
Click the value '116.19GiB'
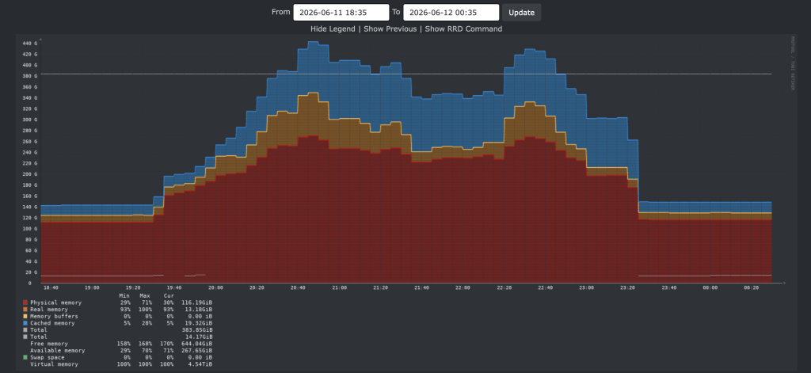click(x=196, y=303)
